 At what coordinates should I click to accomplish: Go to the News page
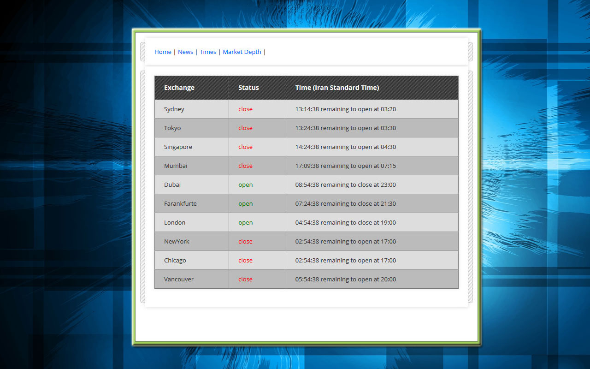pos(185,52)
